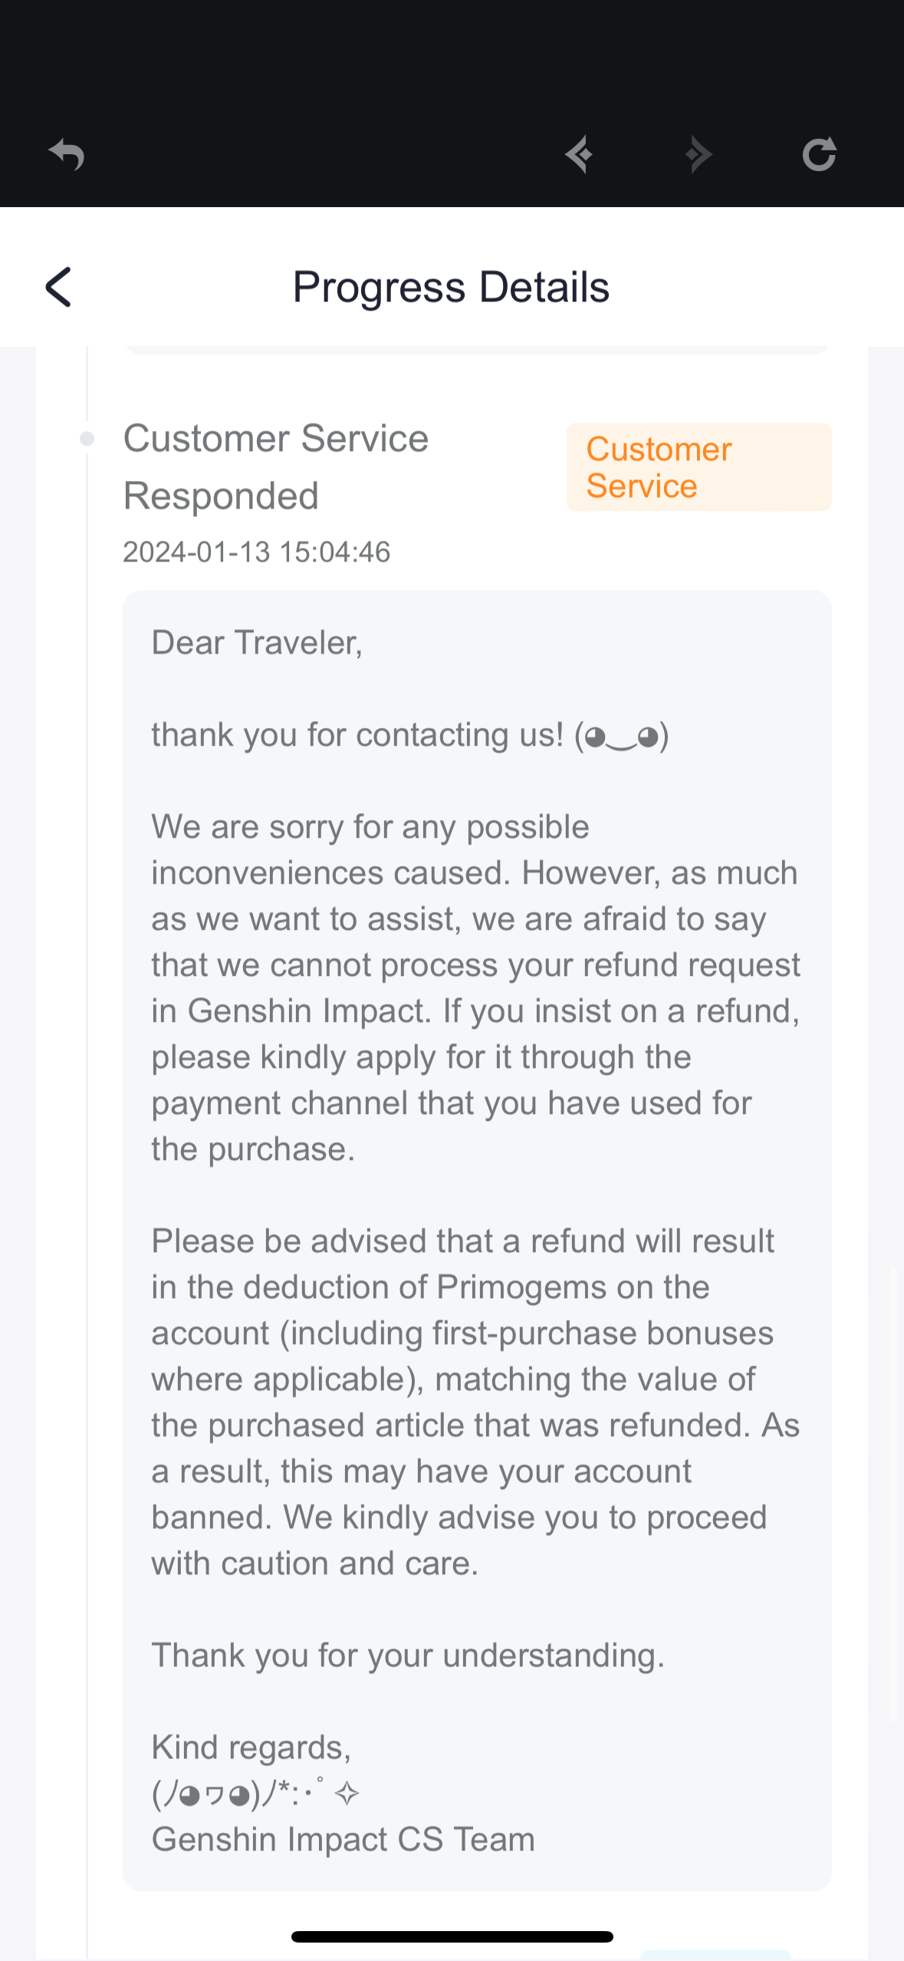Tap the Genshin Impact CS Team signature
Screen dimensions: 904x1961
pos(343,1840)
